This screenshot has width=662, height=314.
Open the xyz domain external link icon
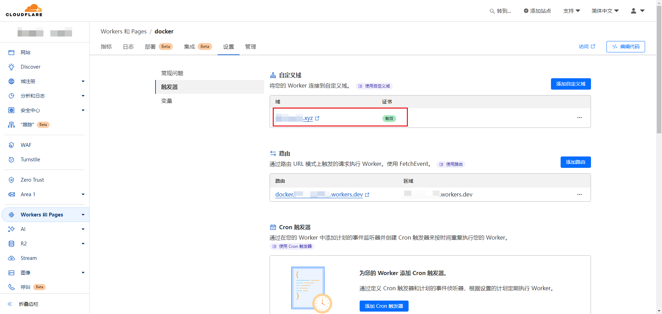pos(317,118)
